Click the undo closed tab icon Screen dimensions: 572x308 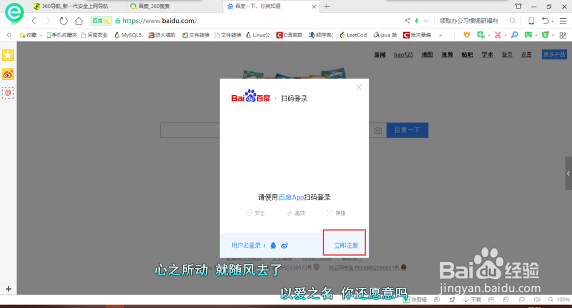(x=545, y=21)
